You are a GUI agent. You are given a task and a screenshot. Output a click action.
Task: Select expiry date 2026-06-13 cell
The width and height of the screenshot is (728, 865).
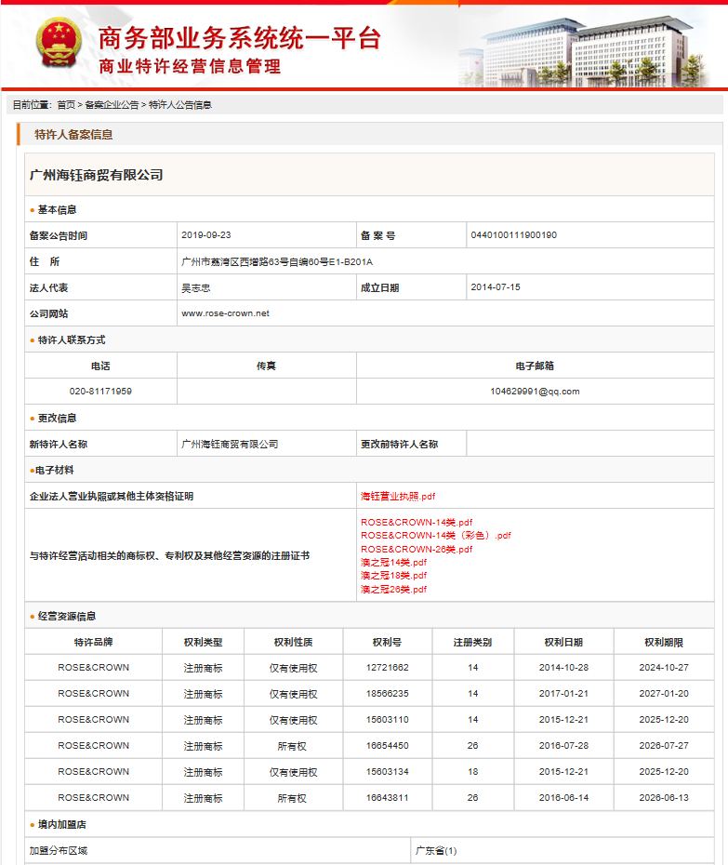coord(664,798)
